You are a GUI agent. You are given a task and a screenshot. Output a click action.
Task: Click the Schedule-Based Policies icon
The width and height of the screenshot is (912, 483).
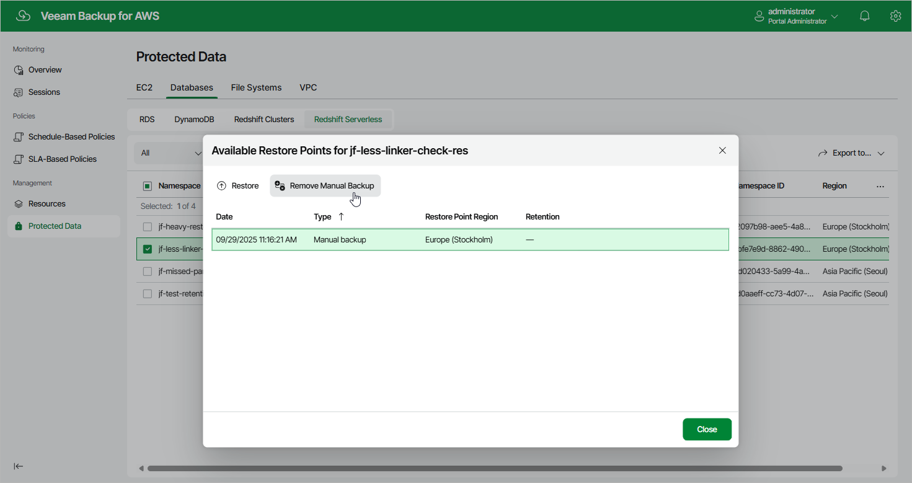pos(19,137)
